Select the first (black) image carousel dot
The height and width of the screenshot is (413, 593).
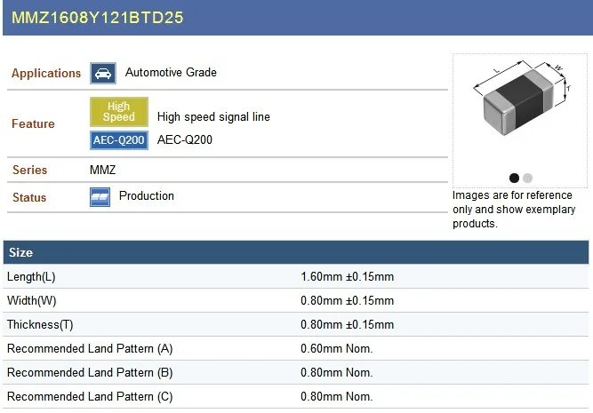click(x=514, y=178)
